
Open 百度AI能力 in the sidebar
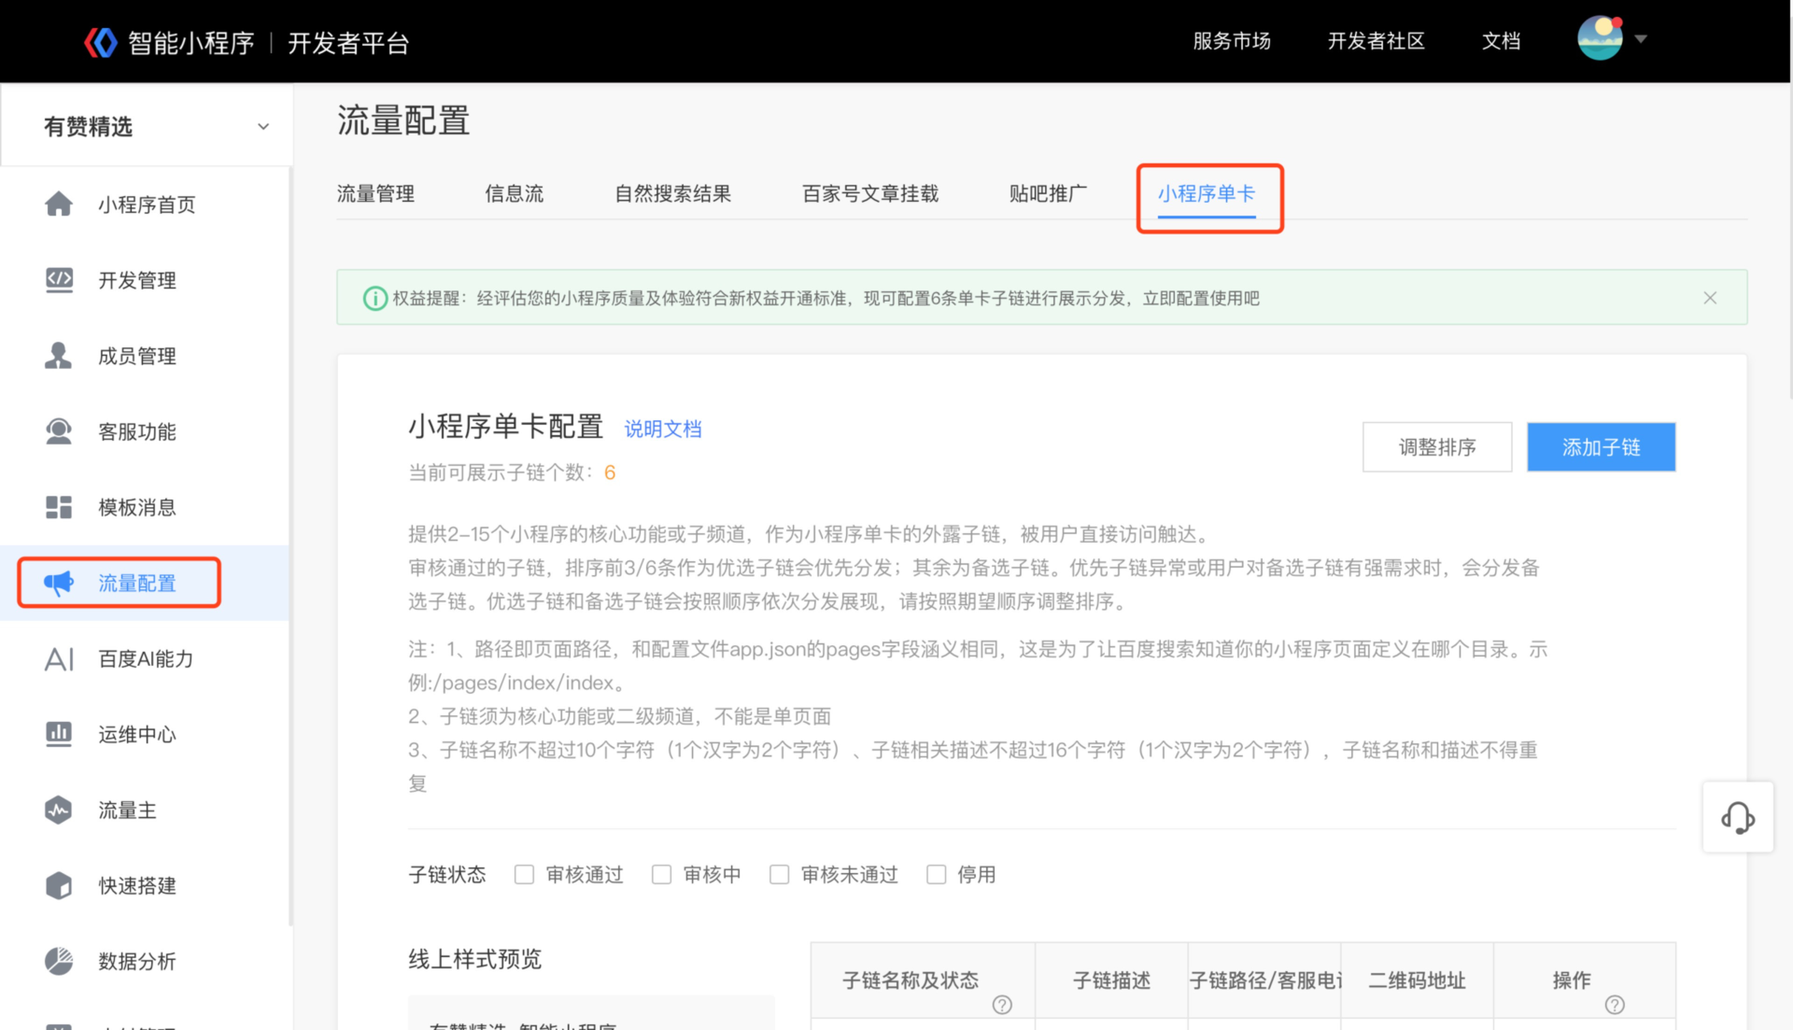146,659
